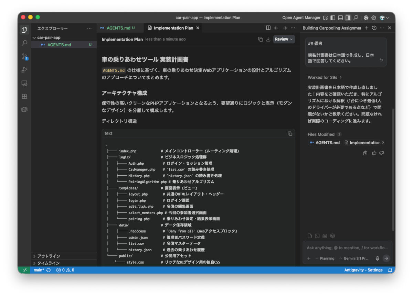Toggle primary side bar visibility
Viewport: 413px width, 297px height.
pos(333,18)
